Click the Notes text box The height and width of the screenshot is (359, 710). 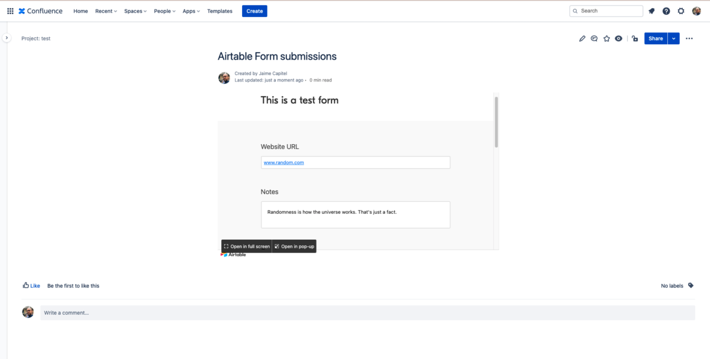pyautogui.click(x=356, y=215)
